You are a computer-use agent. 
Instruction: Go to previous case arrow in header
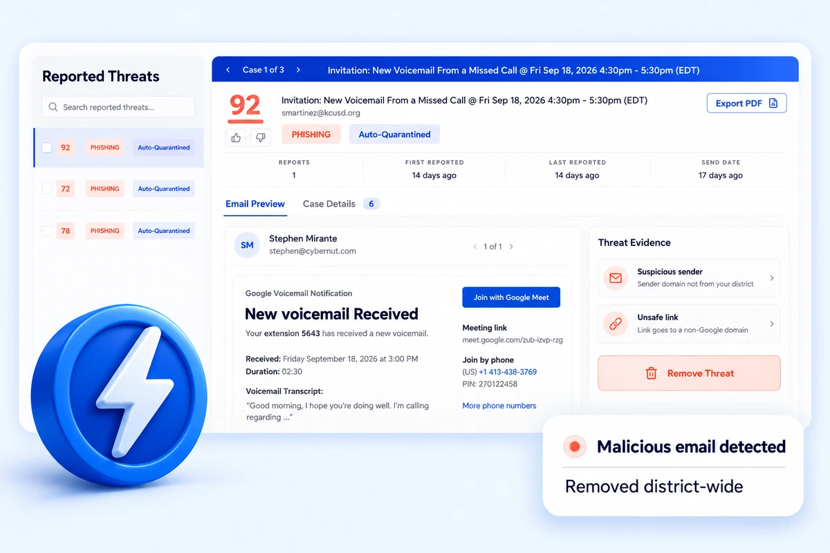point(229,70)
